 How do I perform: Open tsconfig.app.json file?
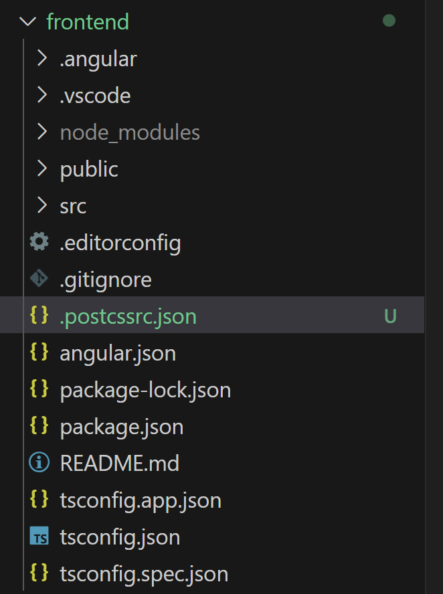141,500
